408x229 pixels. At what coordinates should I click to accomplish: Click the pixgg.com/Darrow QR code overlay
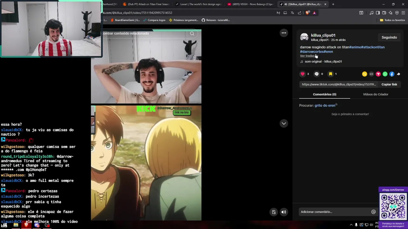[x=393, y=206]
